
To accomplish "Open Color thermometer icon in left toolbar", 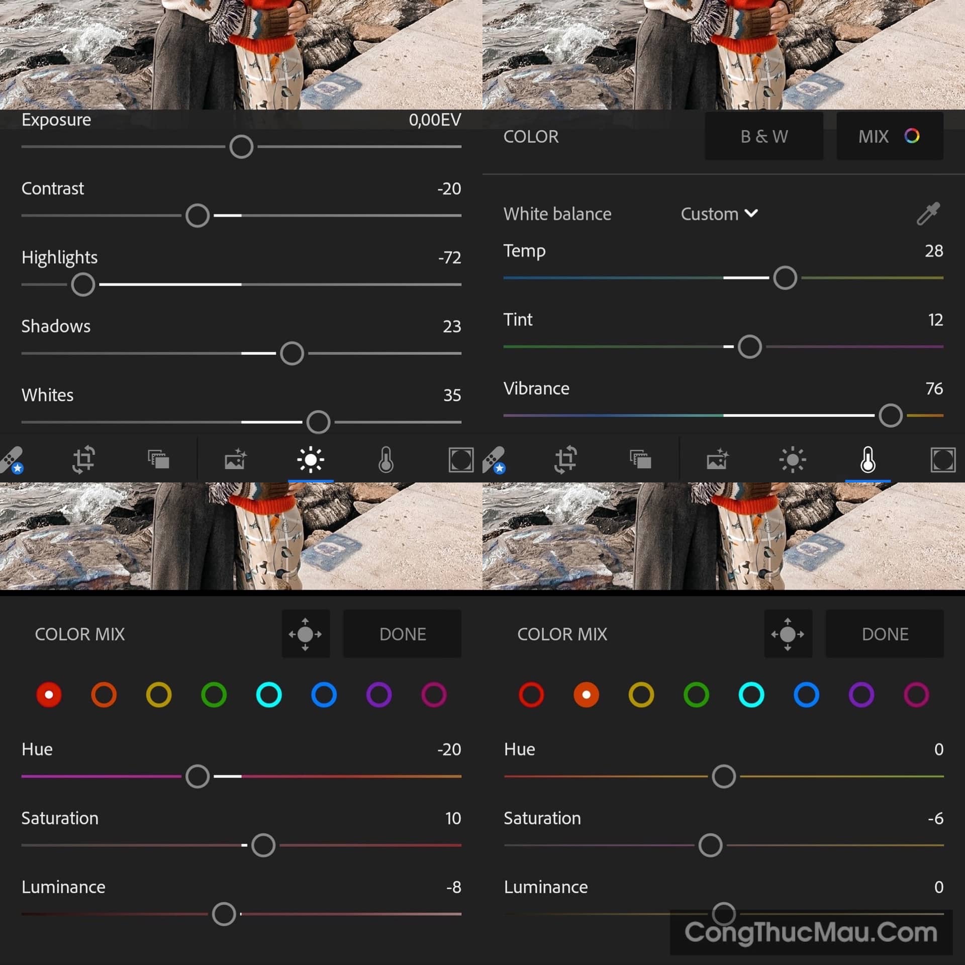I will (x=386, y=459).
